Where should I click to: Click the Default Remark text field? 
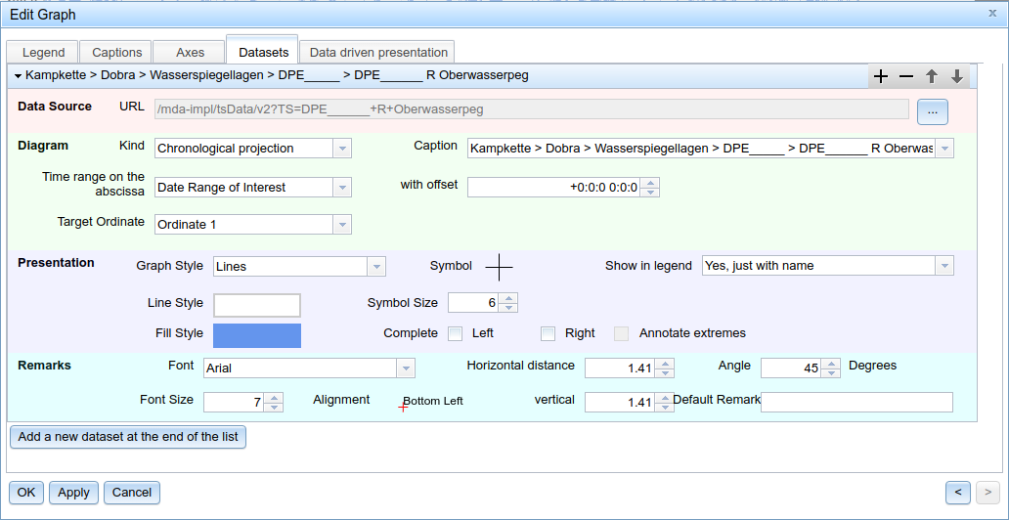pos(856,403)
